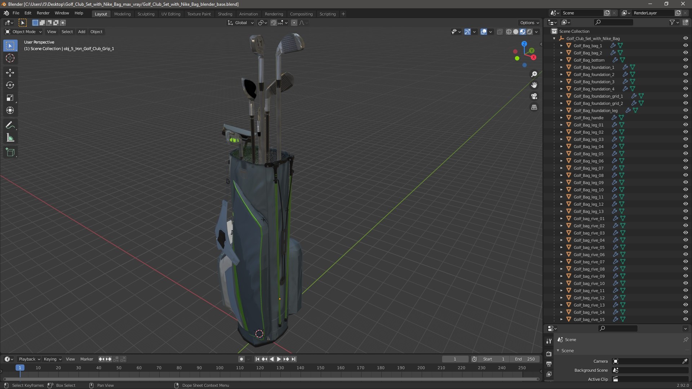Hide Golf_Bag_handle with eye icon
This screenshot has height=389, width=692.
pos(686,118)
